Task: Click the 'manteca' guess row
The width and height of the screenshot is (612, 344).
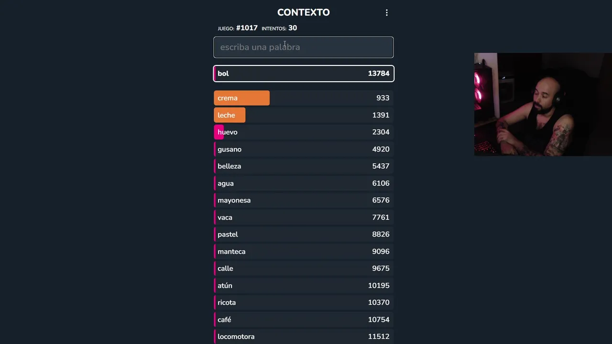Action: (304, 251)
